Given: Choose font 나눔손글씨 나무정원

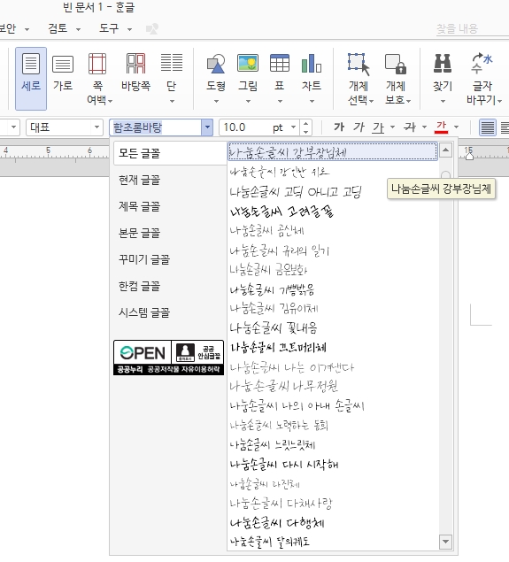Looking at the screenshot, I should coord(333,387).
